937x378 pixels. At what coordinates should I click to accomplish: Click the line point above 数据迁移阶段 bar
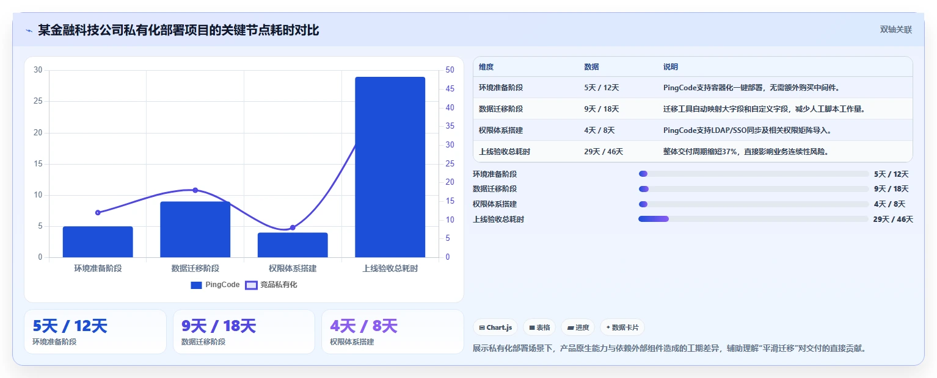(195, 190)
